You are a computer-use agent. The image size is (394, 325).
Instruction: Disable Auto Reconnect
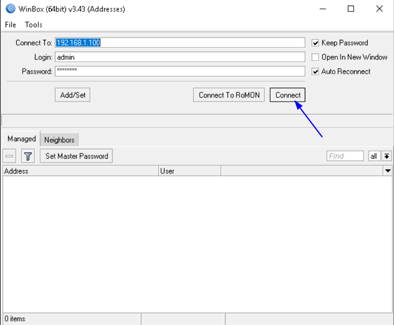(x=315, y=71)
